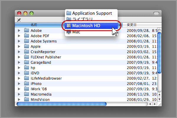177x118 pixels.
Task: Click the Adobe Systems folder icon
Action: 27,41
